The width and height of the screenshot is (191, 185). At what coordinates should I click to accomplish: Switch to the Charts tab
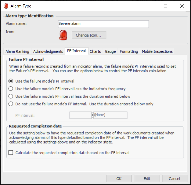click(95, 51)
